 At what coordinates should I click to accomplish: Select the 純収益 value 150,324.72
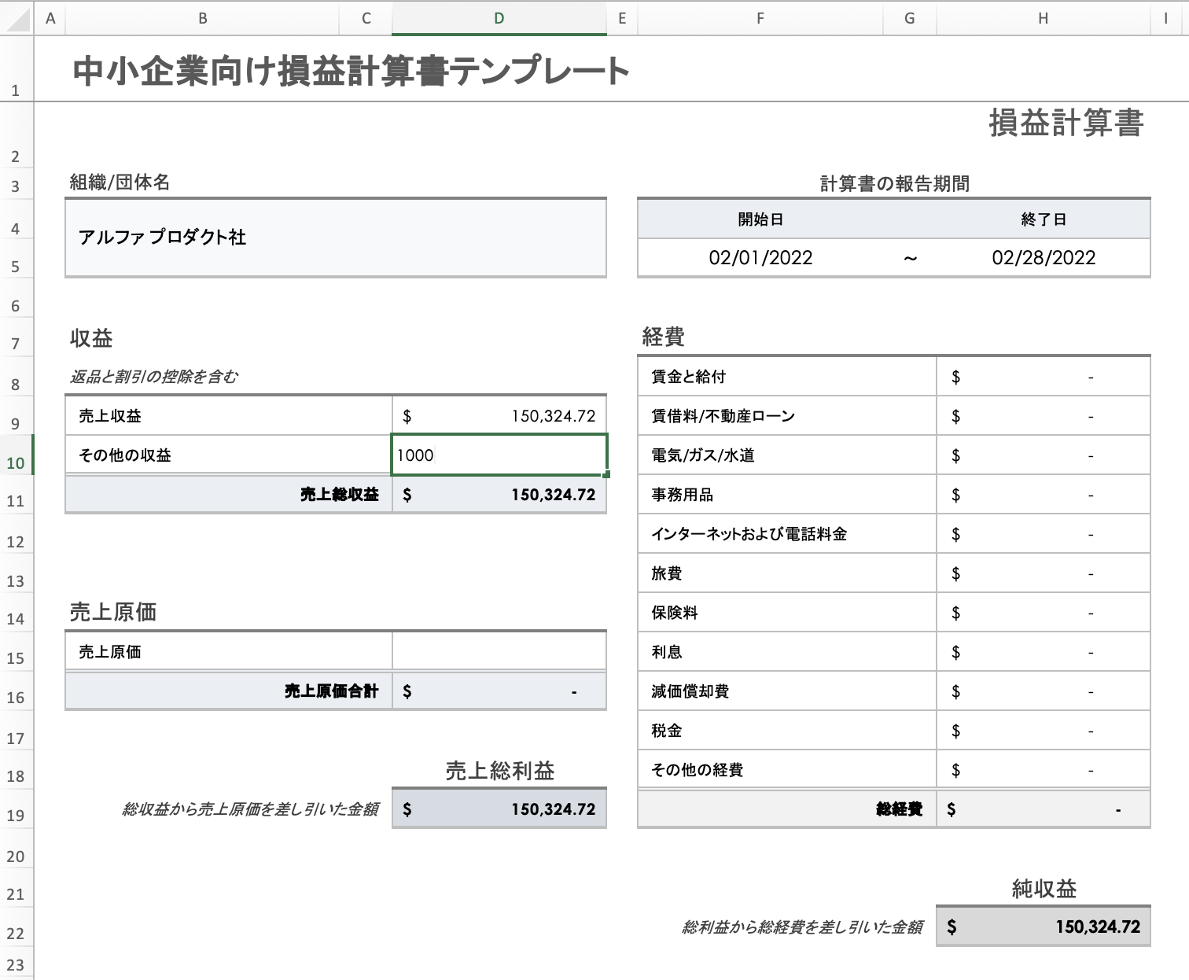1044,927
